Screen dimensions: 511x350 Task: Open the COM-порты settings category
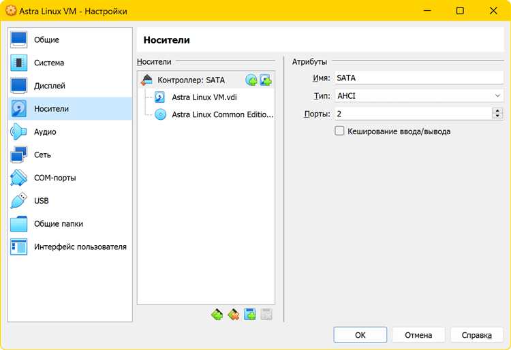69,178
